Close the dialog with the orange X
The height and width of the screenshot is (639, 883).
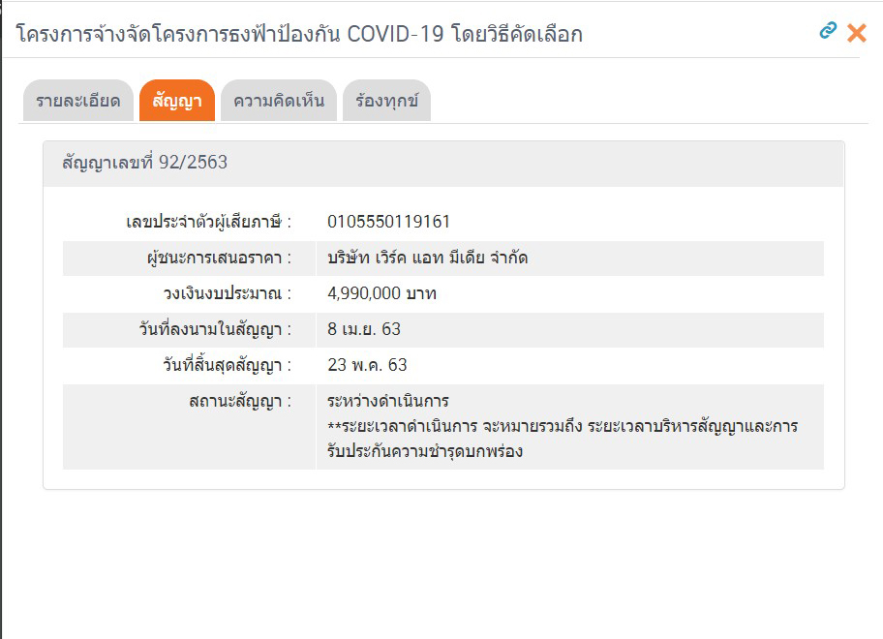[857, 33]
